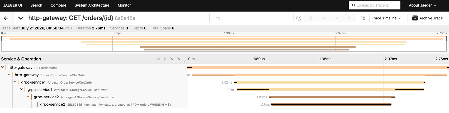This screenshot has width=449, height=113.
Task: Jump to next search result arrow
Action: click(x=336, y=18)
